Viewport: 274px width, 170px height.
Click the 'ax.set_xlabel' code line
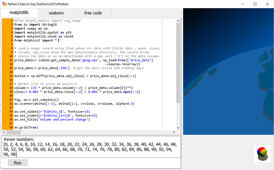click(x=52, y=112)
